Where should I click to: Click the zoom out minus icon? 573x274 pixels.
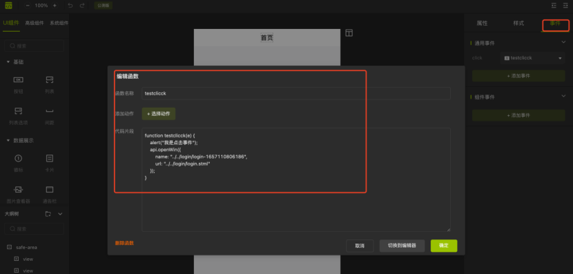pyautogui.click(x=28, y=6)
